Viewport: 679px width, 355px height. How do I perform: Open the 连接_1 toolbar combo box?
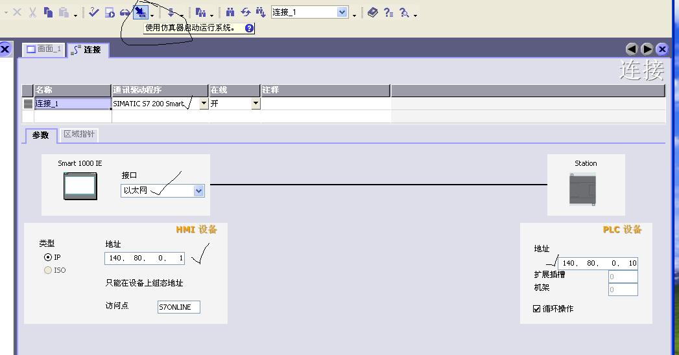(x=342, y=12)
